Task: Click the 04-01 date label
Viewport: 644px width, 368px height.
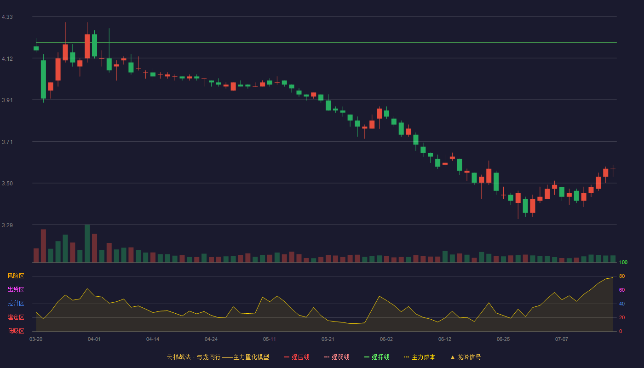Action: point(94,339)
